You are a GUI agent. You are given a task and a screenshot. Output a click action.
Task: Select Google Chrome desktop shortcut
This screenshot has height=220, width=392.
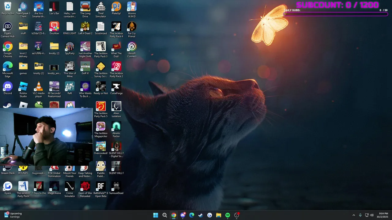pyautogui.click(x=8, y=50)
